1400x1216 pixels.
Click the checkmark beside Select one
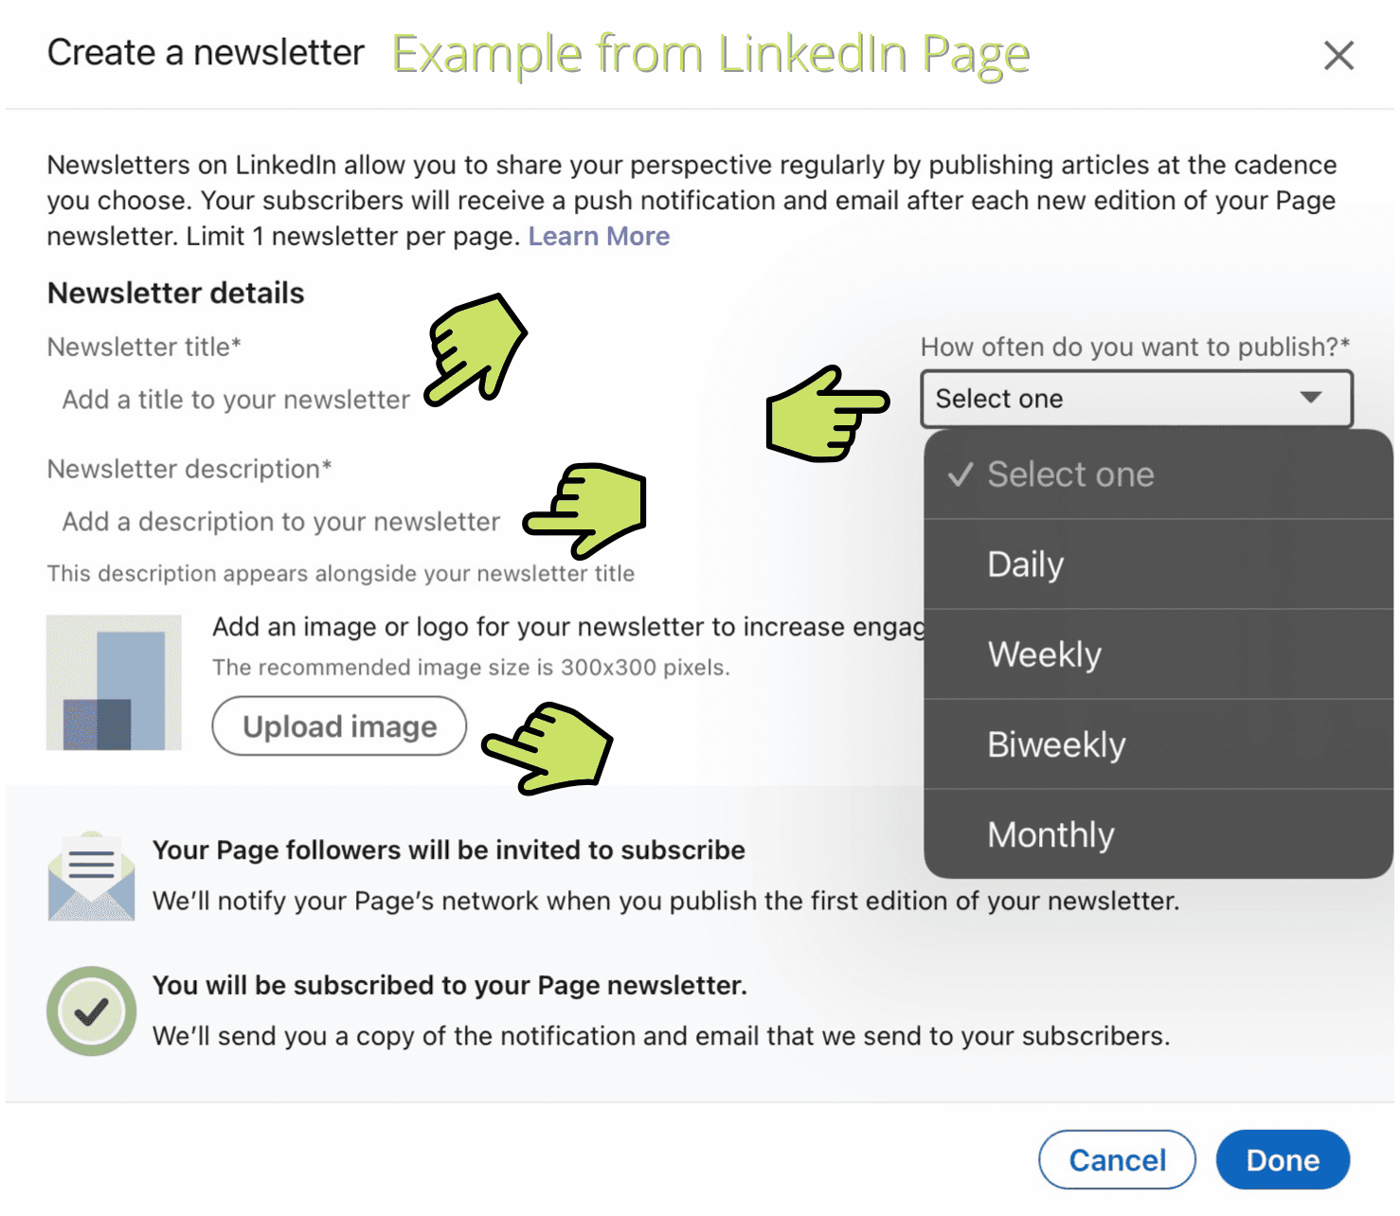point(960,474)
